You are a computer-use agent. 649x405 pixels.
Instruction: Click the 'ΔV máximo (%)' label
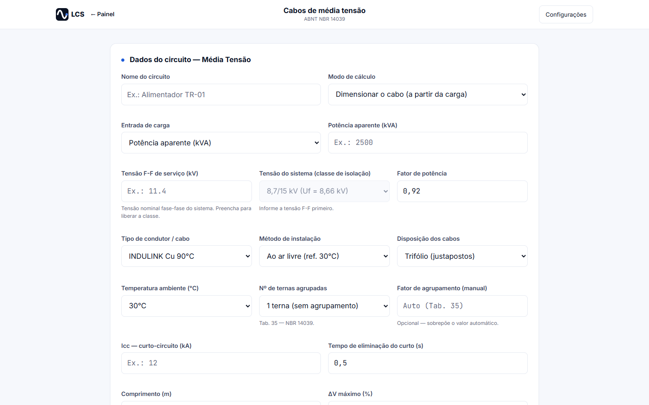(350, 394)
